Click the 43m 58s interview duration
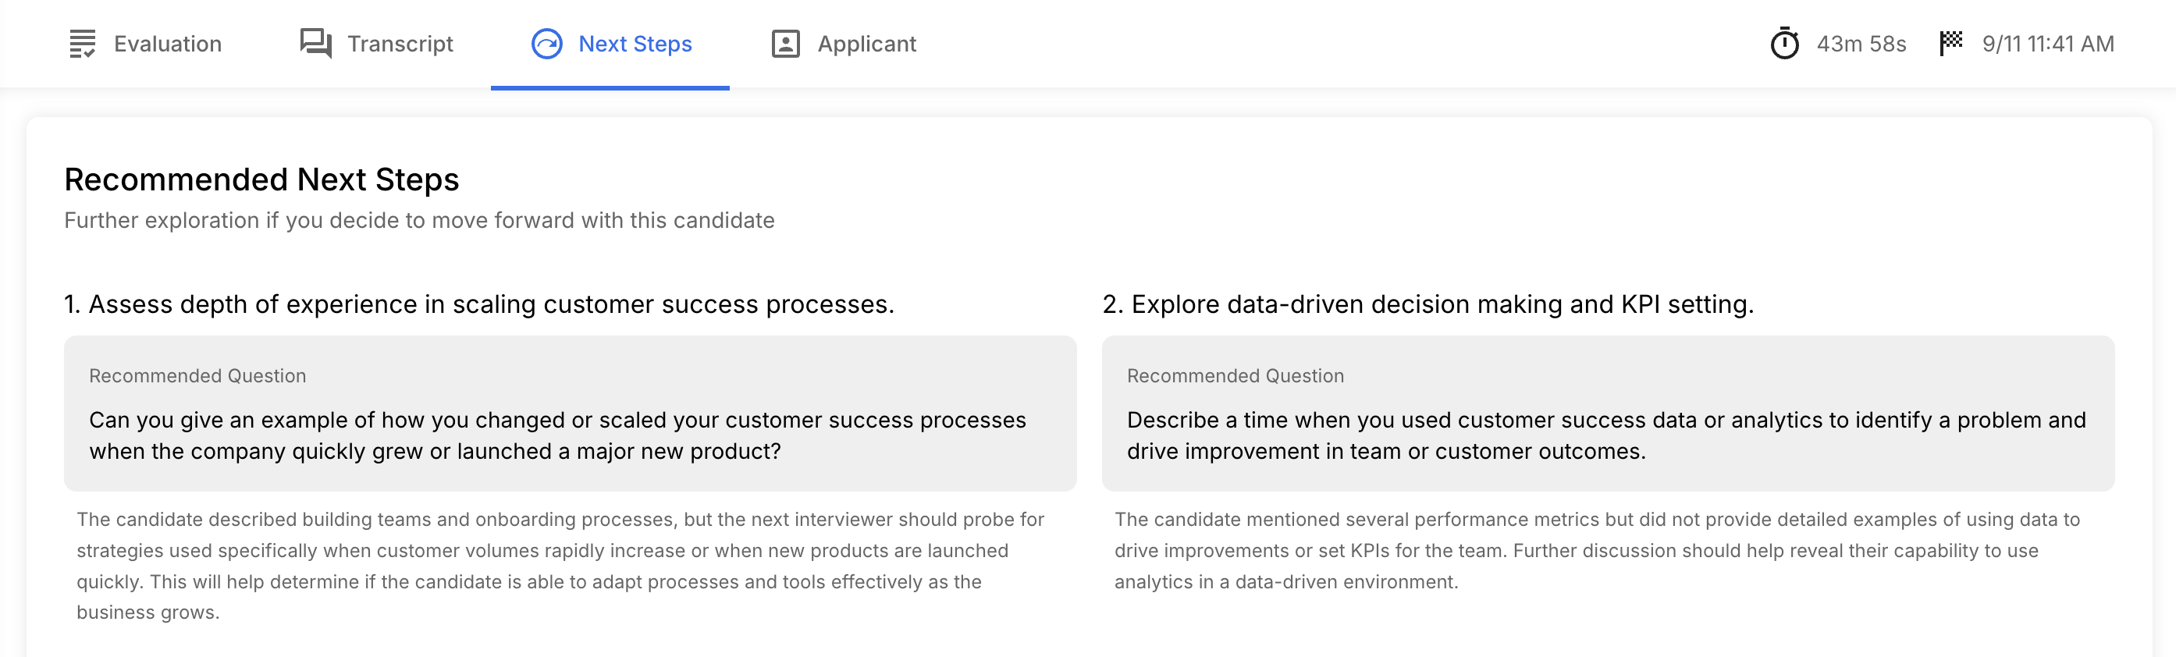The width and height of the screenshot is (2176, 657). coord(1861,44)
